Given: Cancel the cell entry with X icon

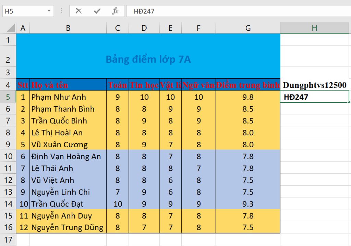Looking at the screenshot, I should tap(78, 11).
